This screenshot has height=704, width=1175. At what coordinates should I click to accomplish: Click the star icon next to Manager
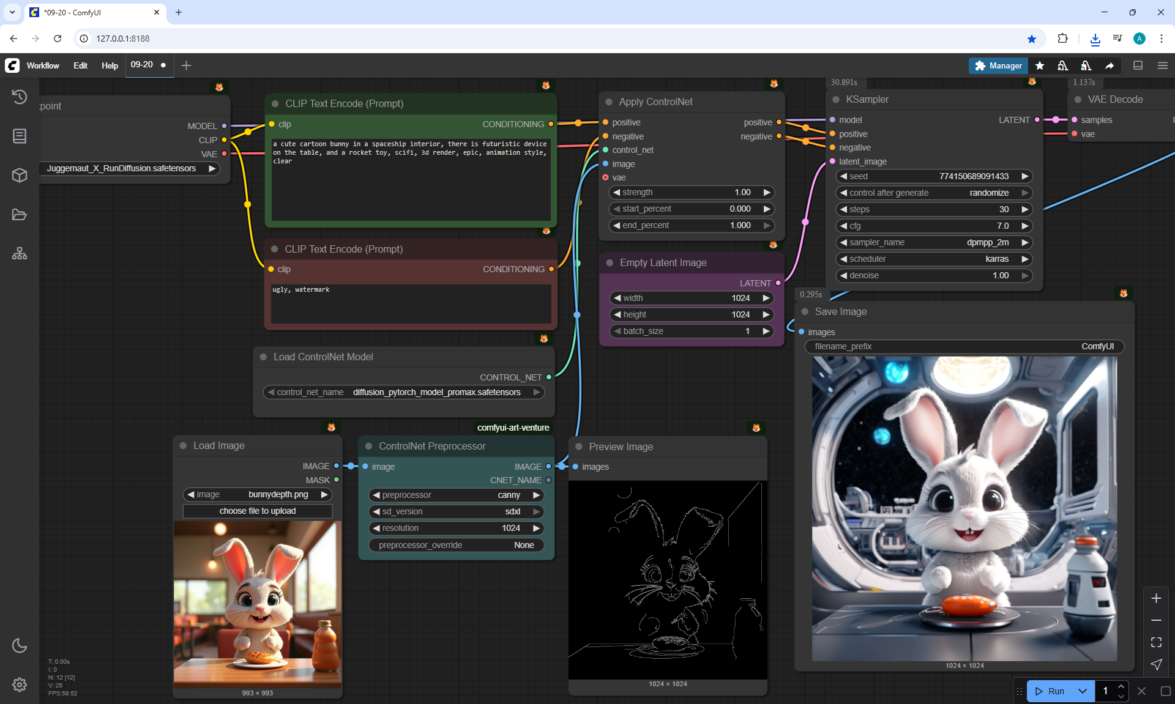pyautogui.click(x=1040, y=65)
